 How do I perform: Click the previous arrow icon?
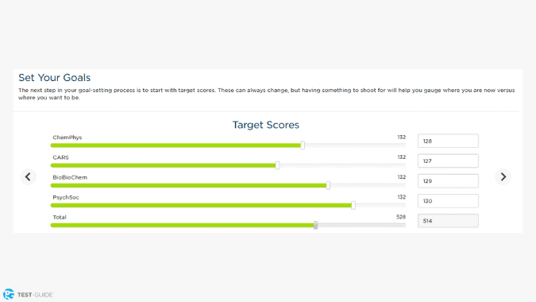28,176
